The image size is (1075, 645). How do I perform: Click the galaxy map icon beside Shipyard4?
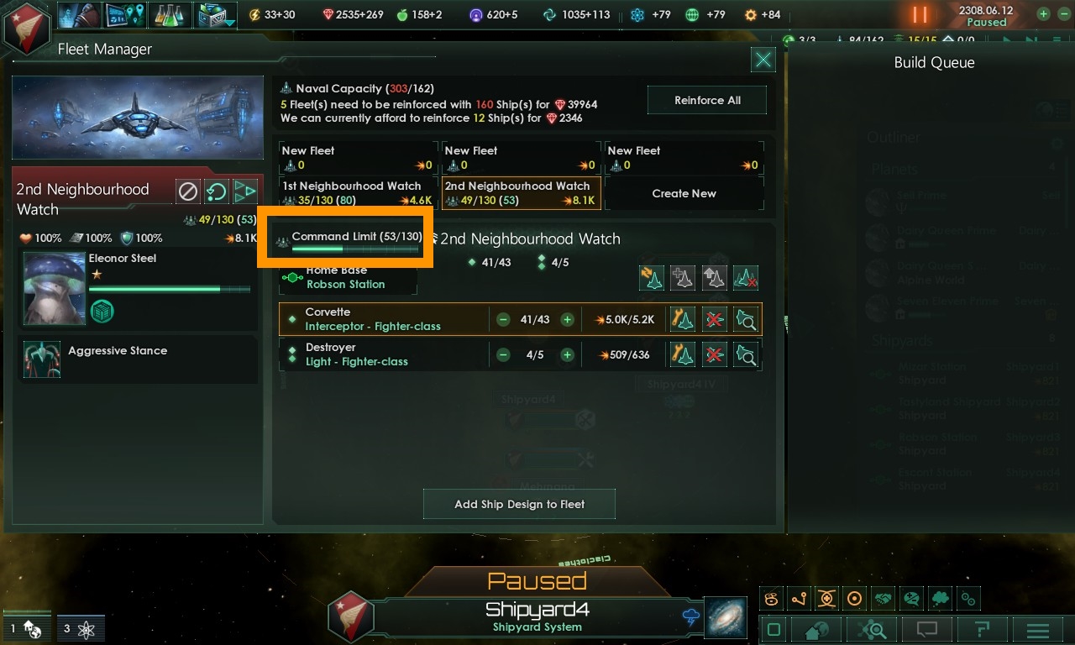click(726, 617)
